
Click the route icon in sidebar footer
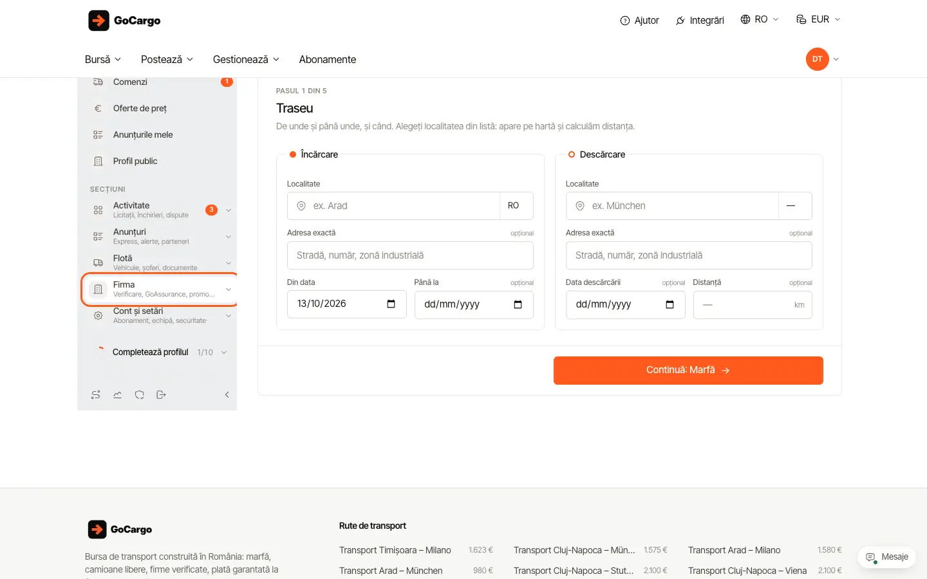tap(96, 395)
